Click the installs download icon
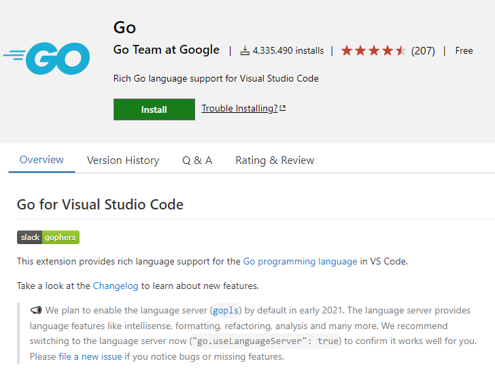 tap(245, 50)
